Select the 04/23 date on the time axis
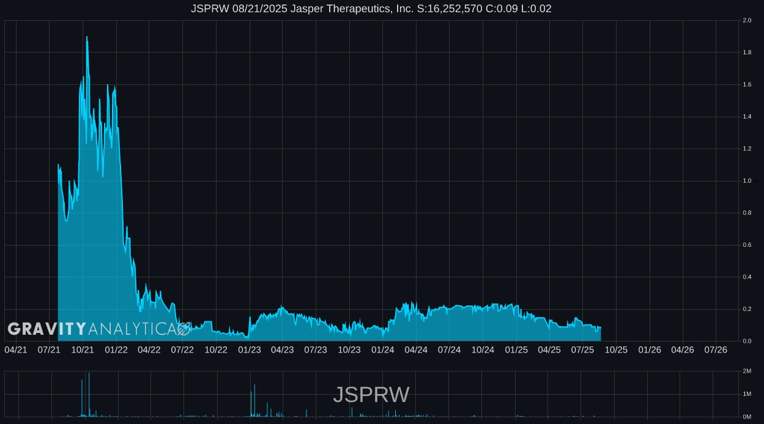 [x=282, y=349]
